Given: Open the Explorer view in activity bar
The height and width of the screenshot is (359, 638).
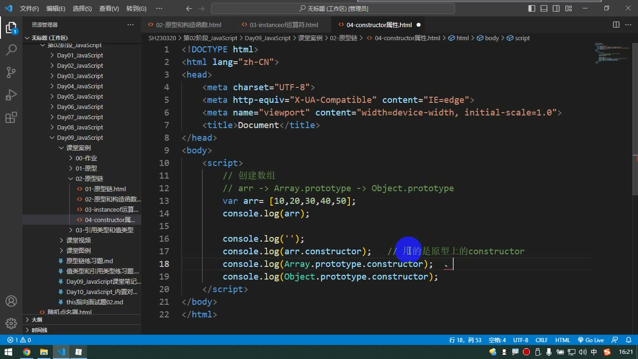Looking at the screenshot, I should 11,28.
